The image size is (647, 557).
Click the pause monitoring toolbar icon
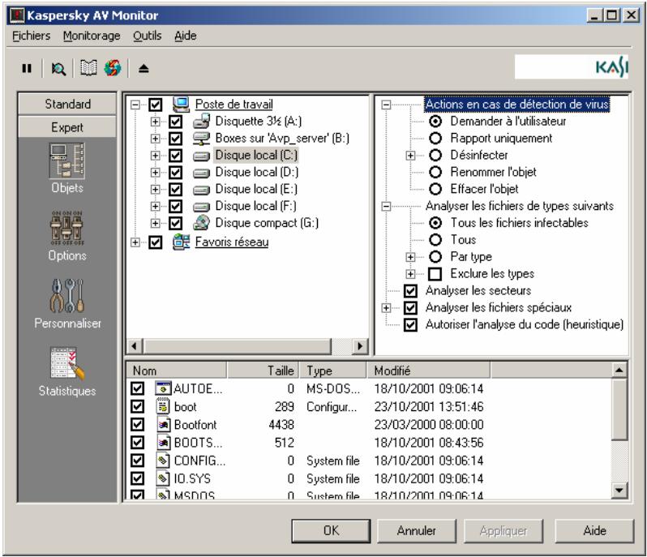coord(27,68)
